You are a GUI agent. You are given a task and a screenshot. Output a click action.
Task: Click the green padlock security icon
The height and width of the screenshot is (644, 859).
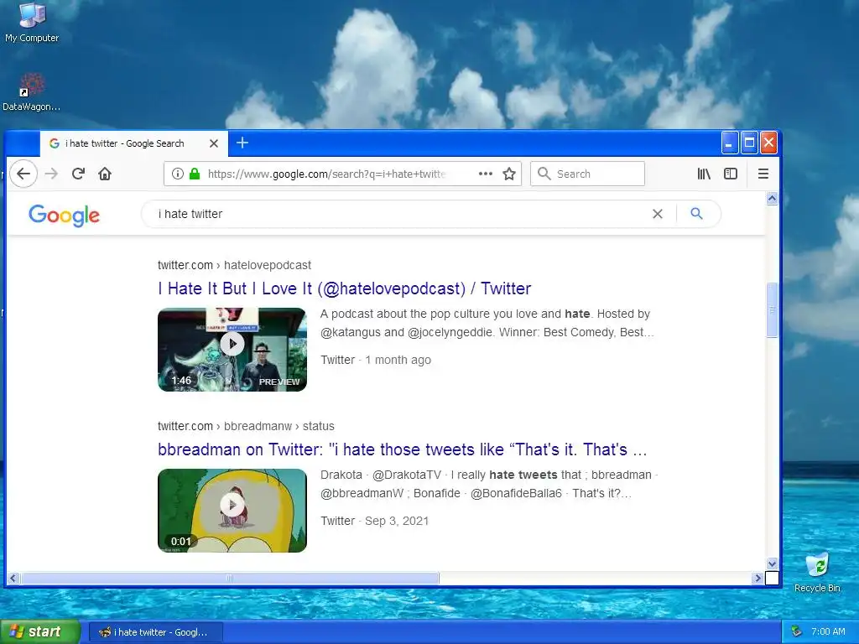(195, 174)
